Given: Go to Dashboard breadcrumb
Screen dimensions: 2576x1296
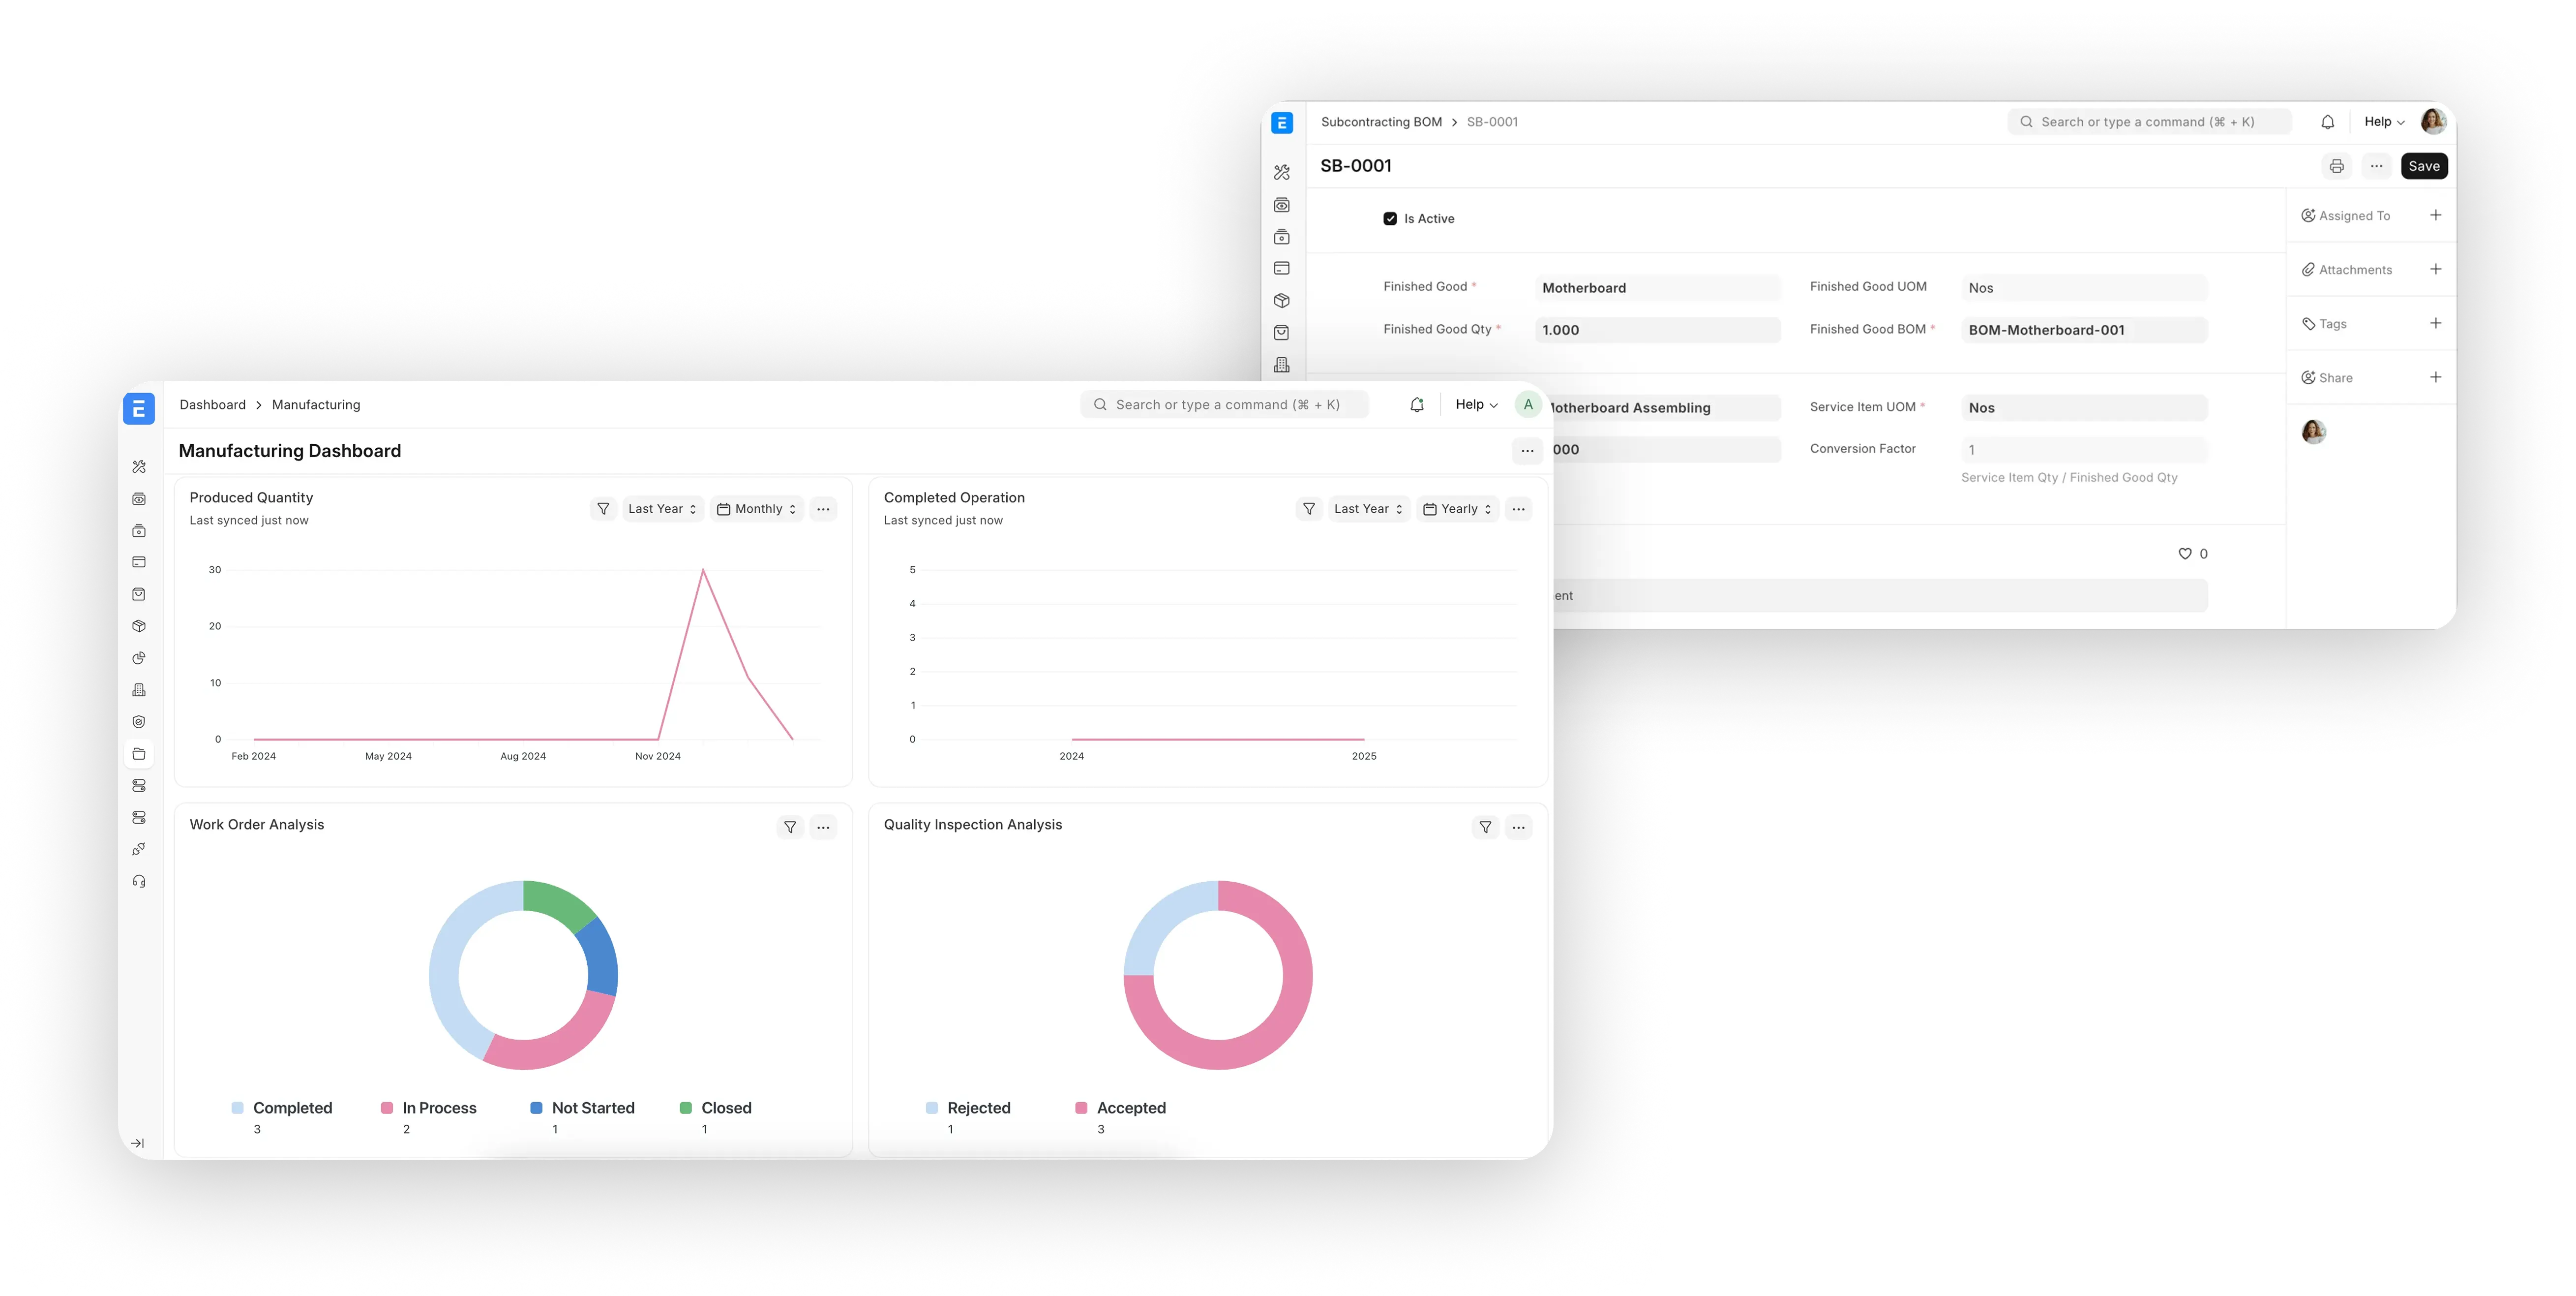Looking at the screenshot, I should [x=212, y=404].
